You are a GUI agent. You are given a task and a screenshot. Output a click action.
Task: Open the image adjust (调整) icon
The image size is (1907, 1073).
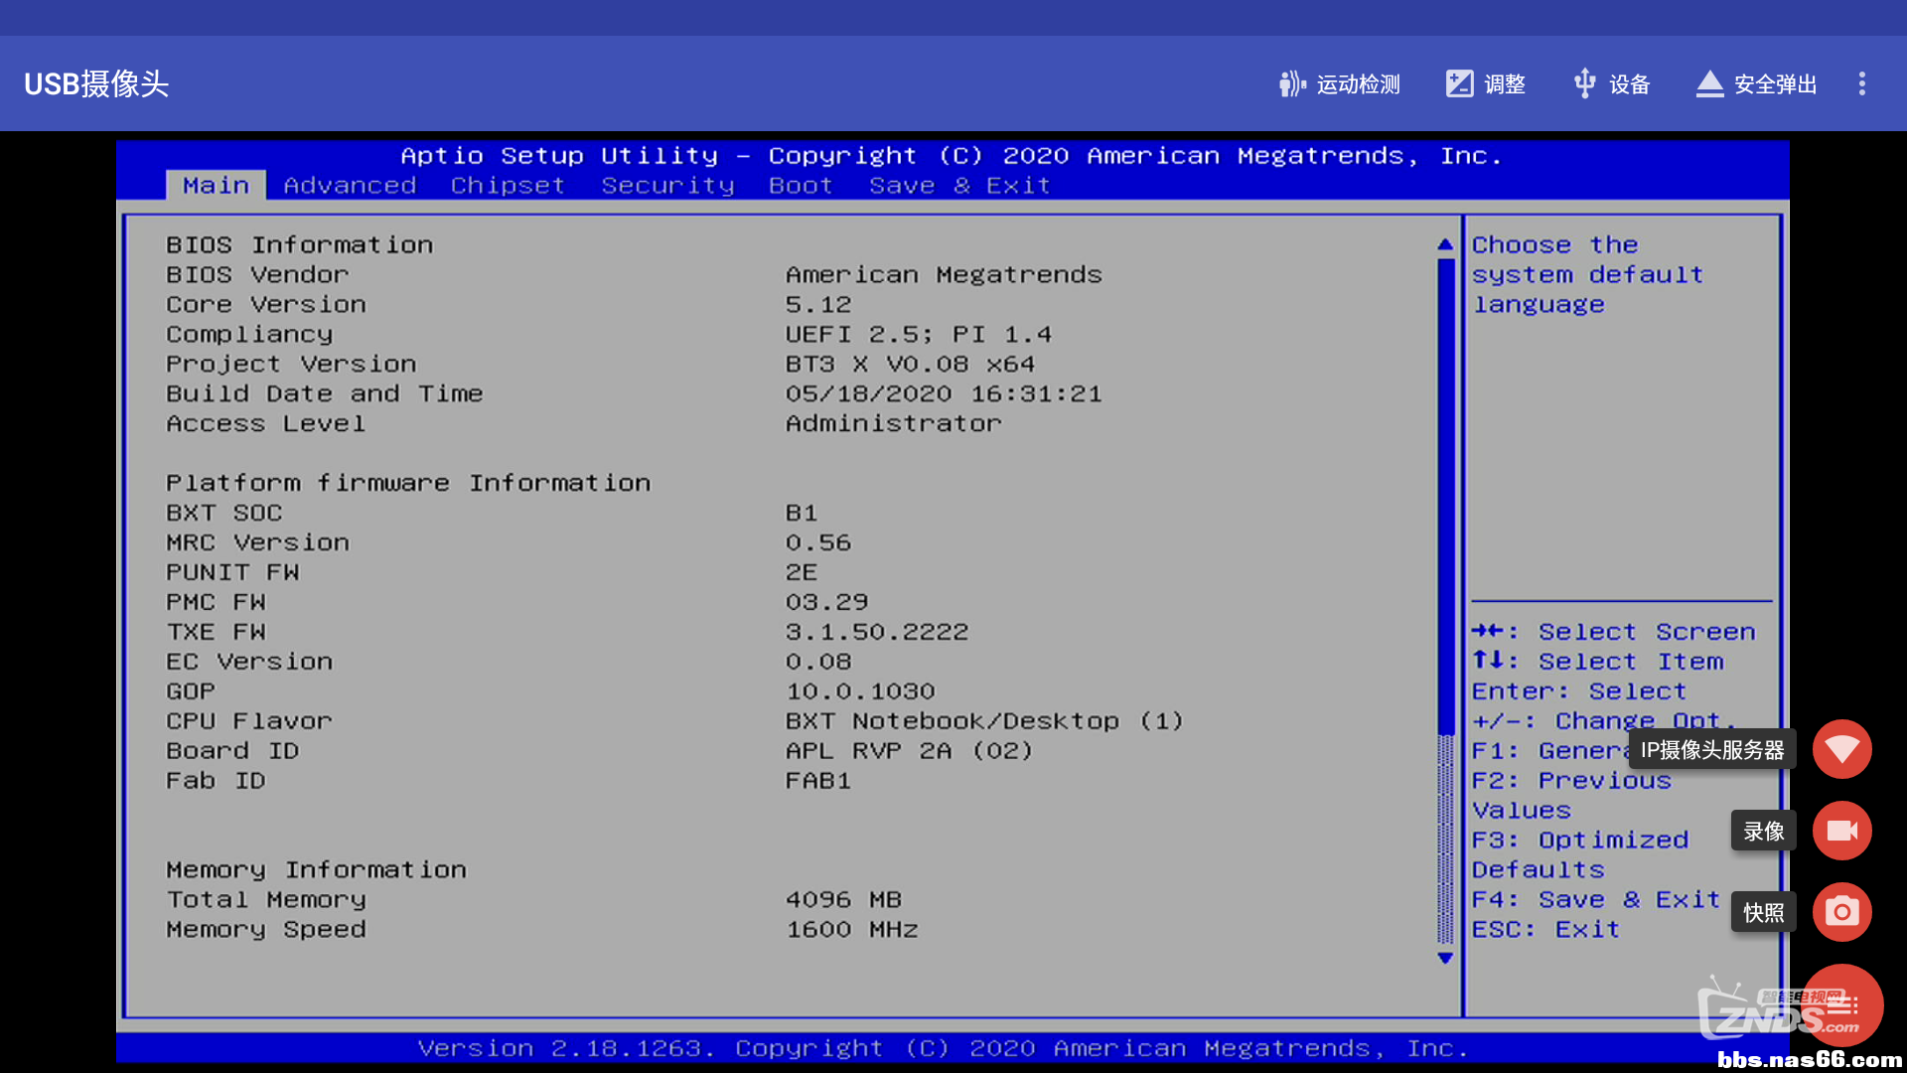point(1459,84)
